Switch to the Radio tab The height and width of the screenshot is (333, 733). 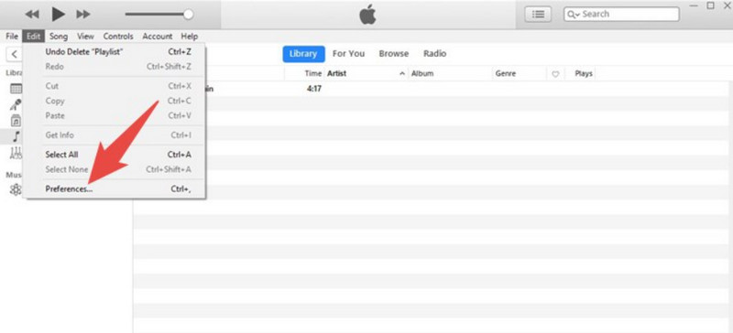click(434, 54)
